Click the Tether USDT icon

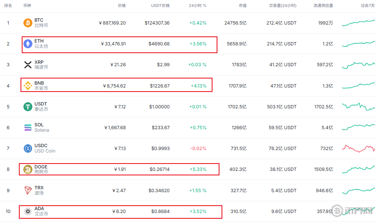28,107
